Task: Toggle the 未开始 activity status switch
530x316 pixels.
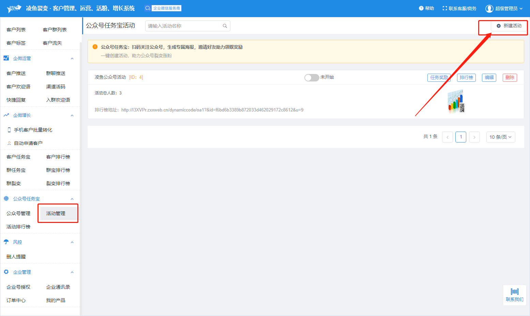Action: pos(312,77)
